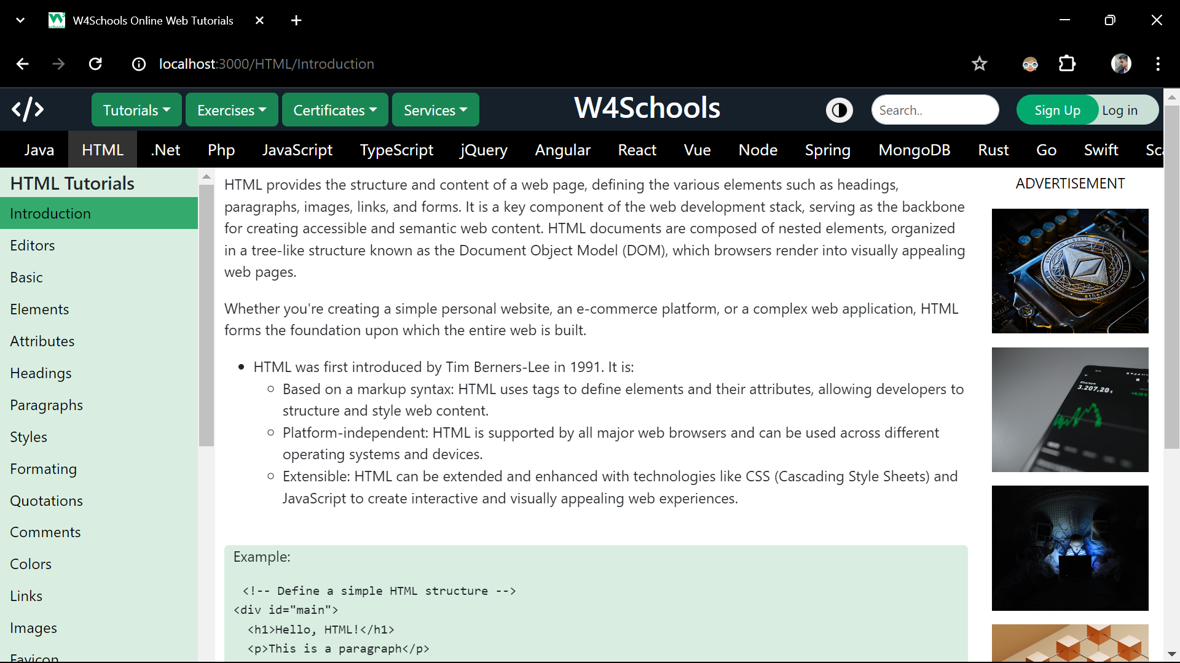1180x663 pixels.
Task: Open the MongoDB tab
Action: click(x=914, y=150)
